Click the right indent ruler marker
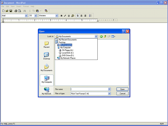The image size is (168, 126). tap(98, 21)
